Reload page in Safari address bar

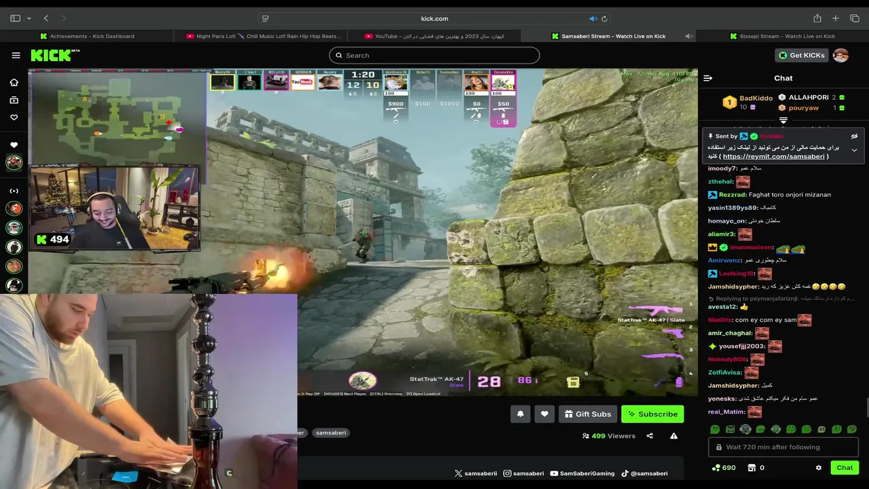point(604,18)
